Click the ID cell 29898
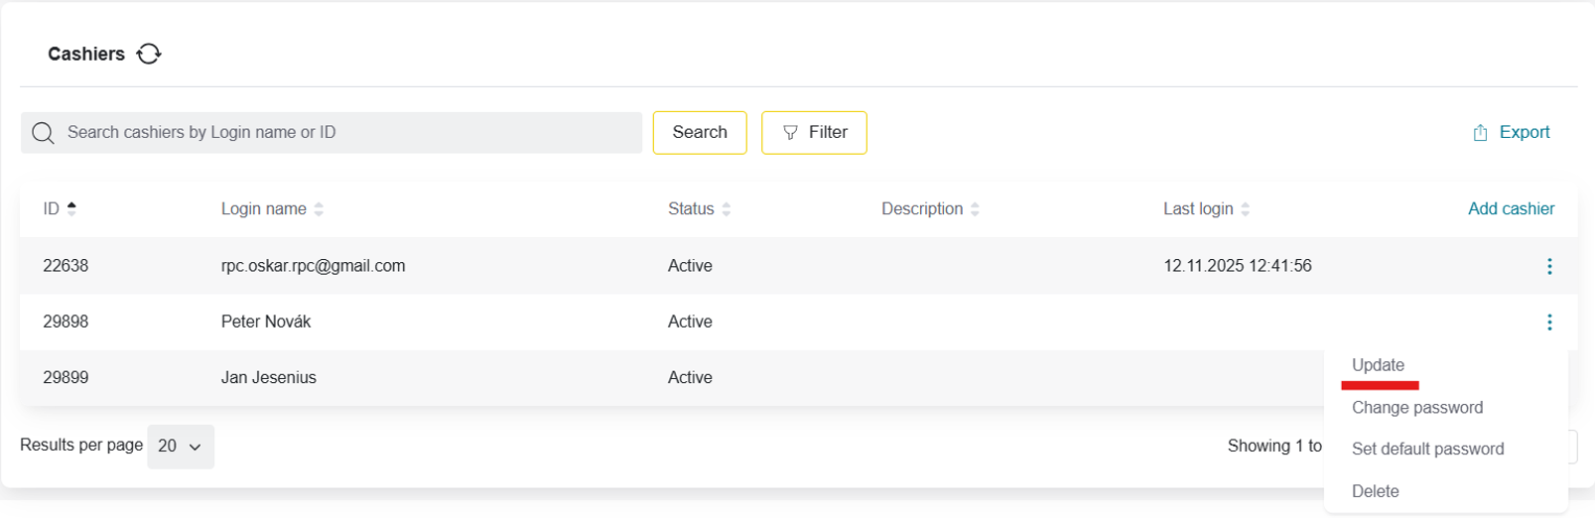 coord(66,322)
